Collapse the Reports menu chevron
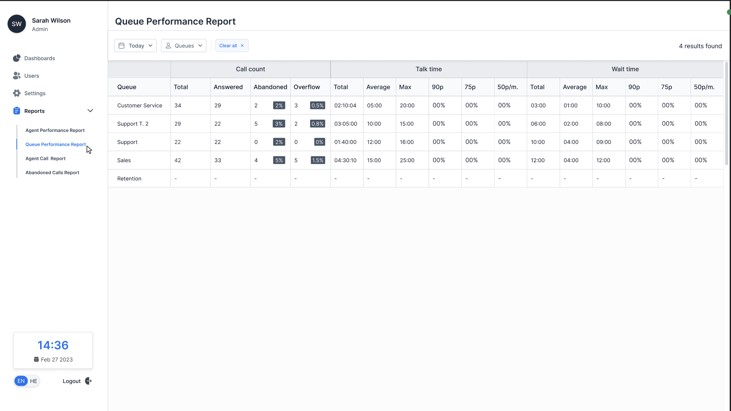This screenshot has width=731, height=411. coord(90,111)
